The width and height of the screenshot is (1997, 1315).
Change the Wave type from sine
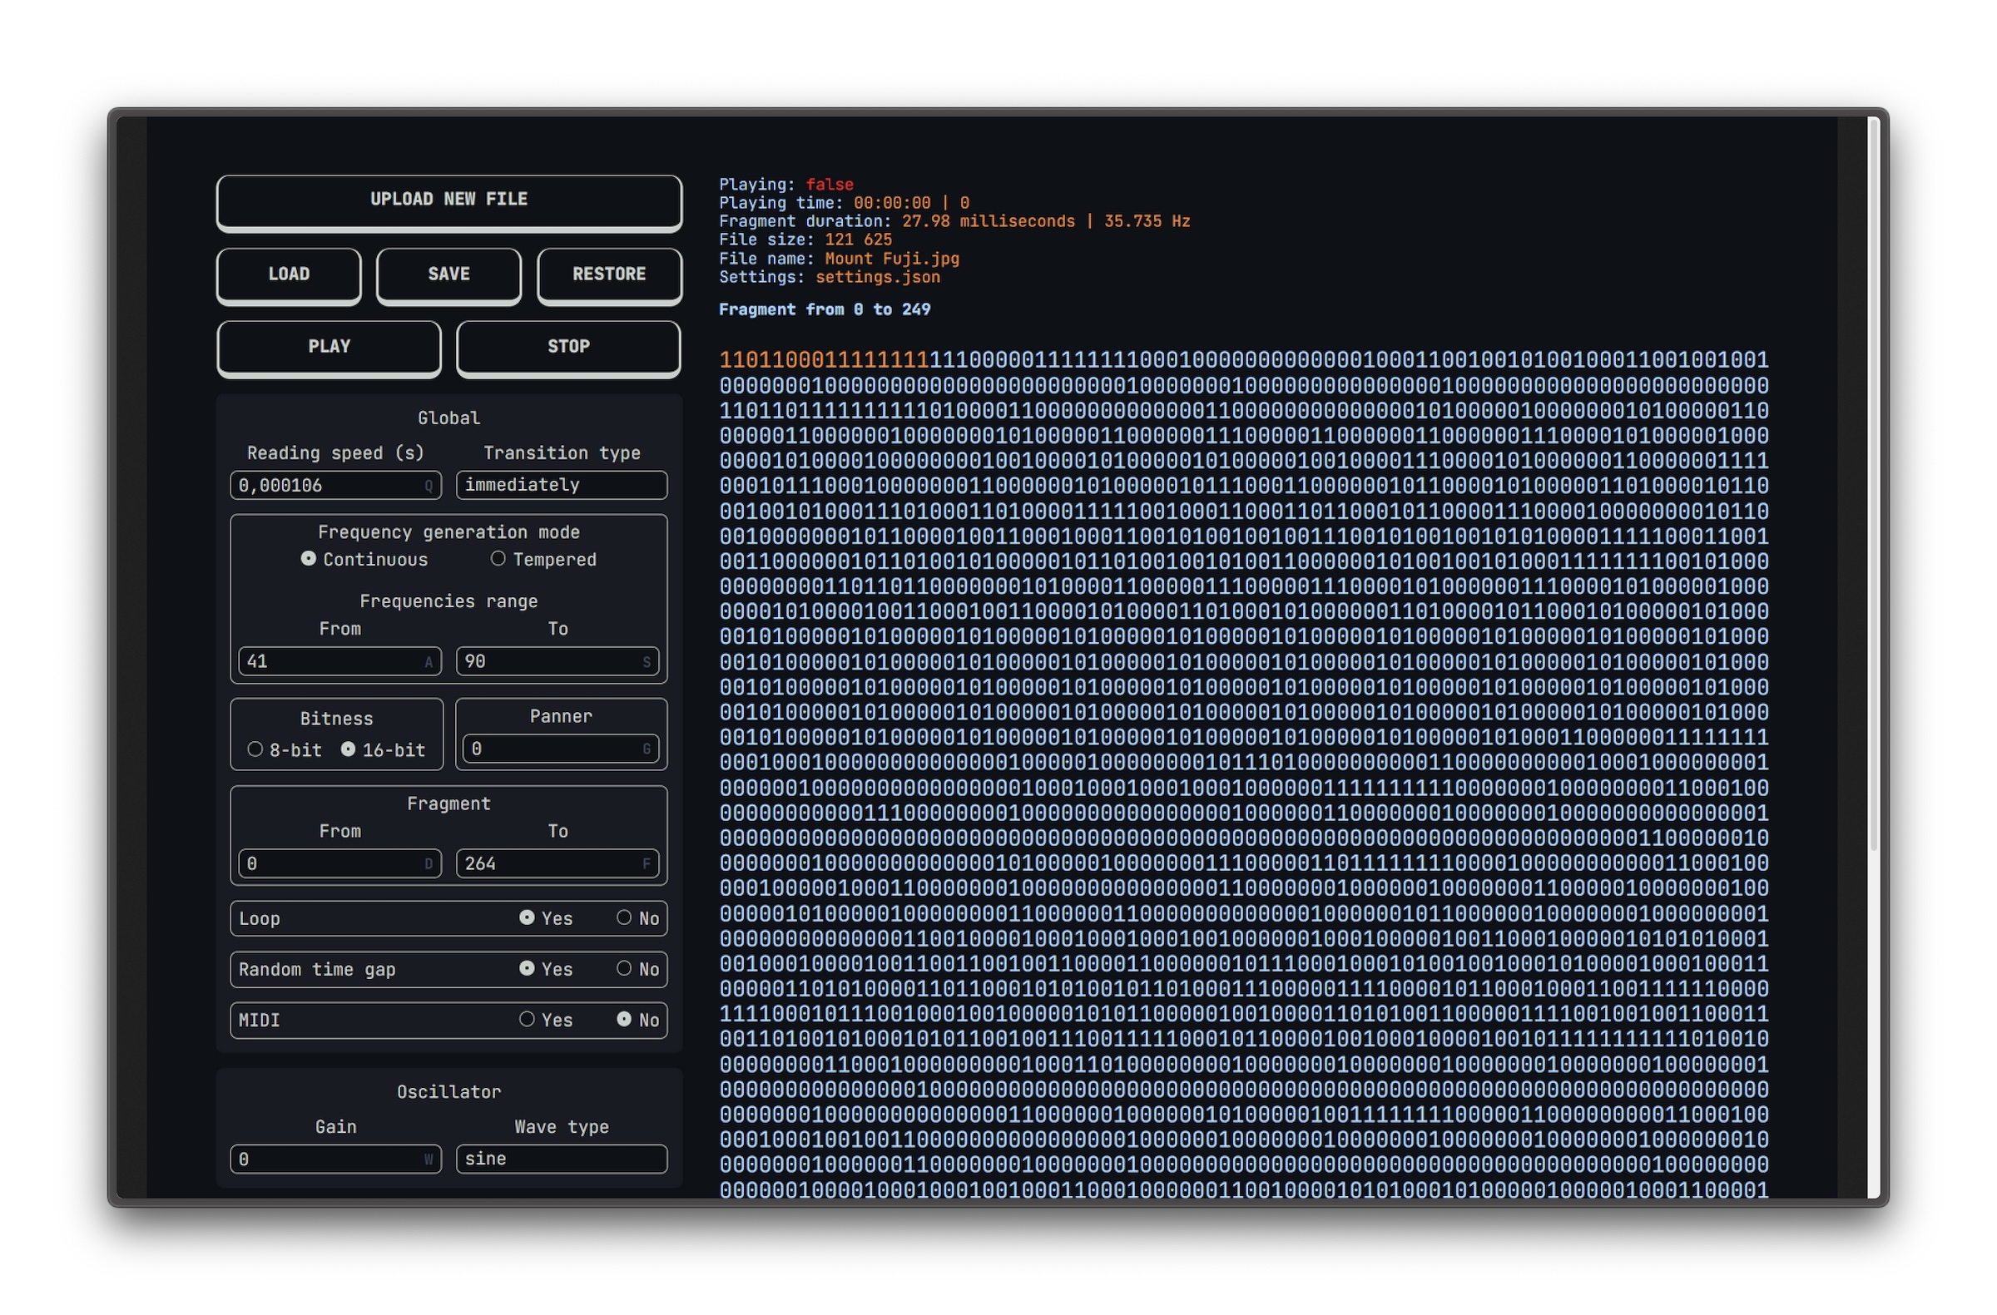(x=561, y=1158)
